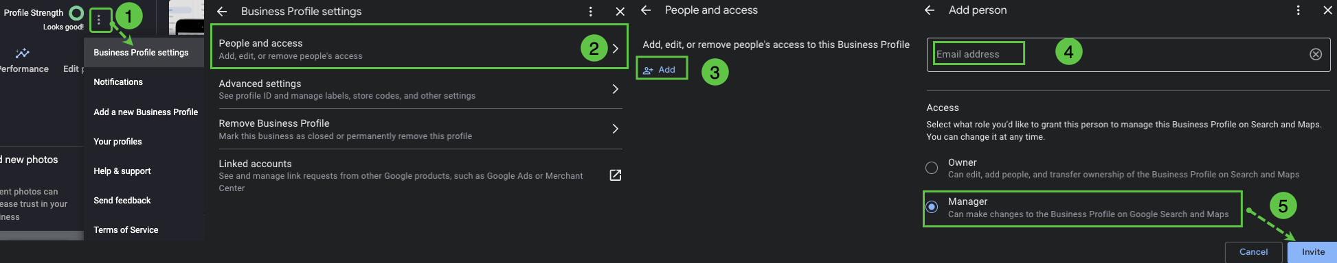
Task: Open Notifications from the menu
Action: click(x=144, y=82)
